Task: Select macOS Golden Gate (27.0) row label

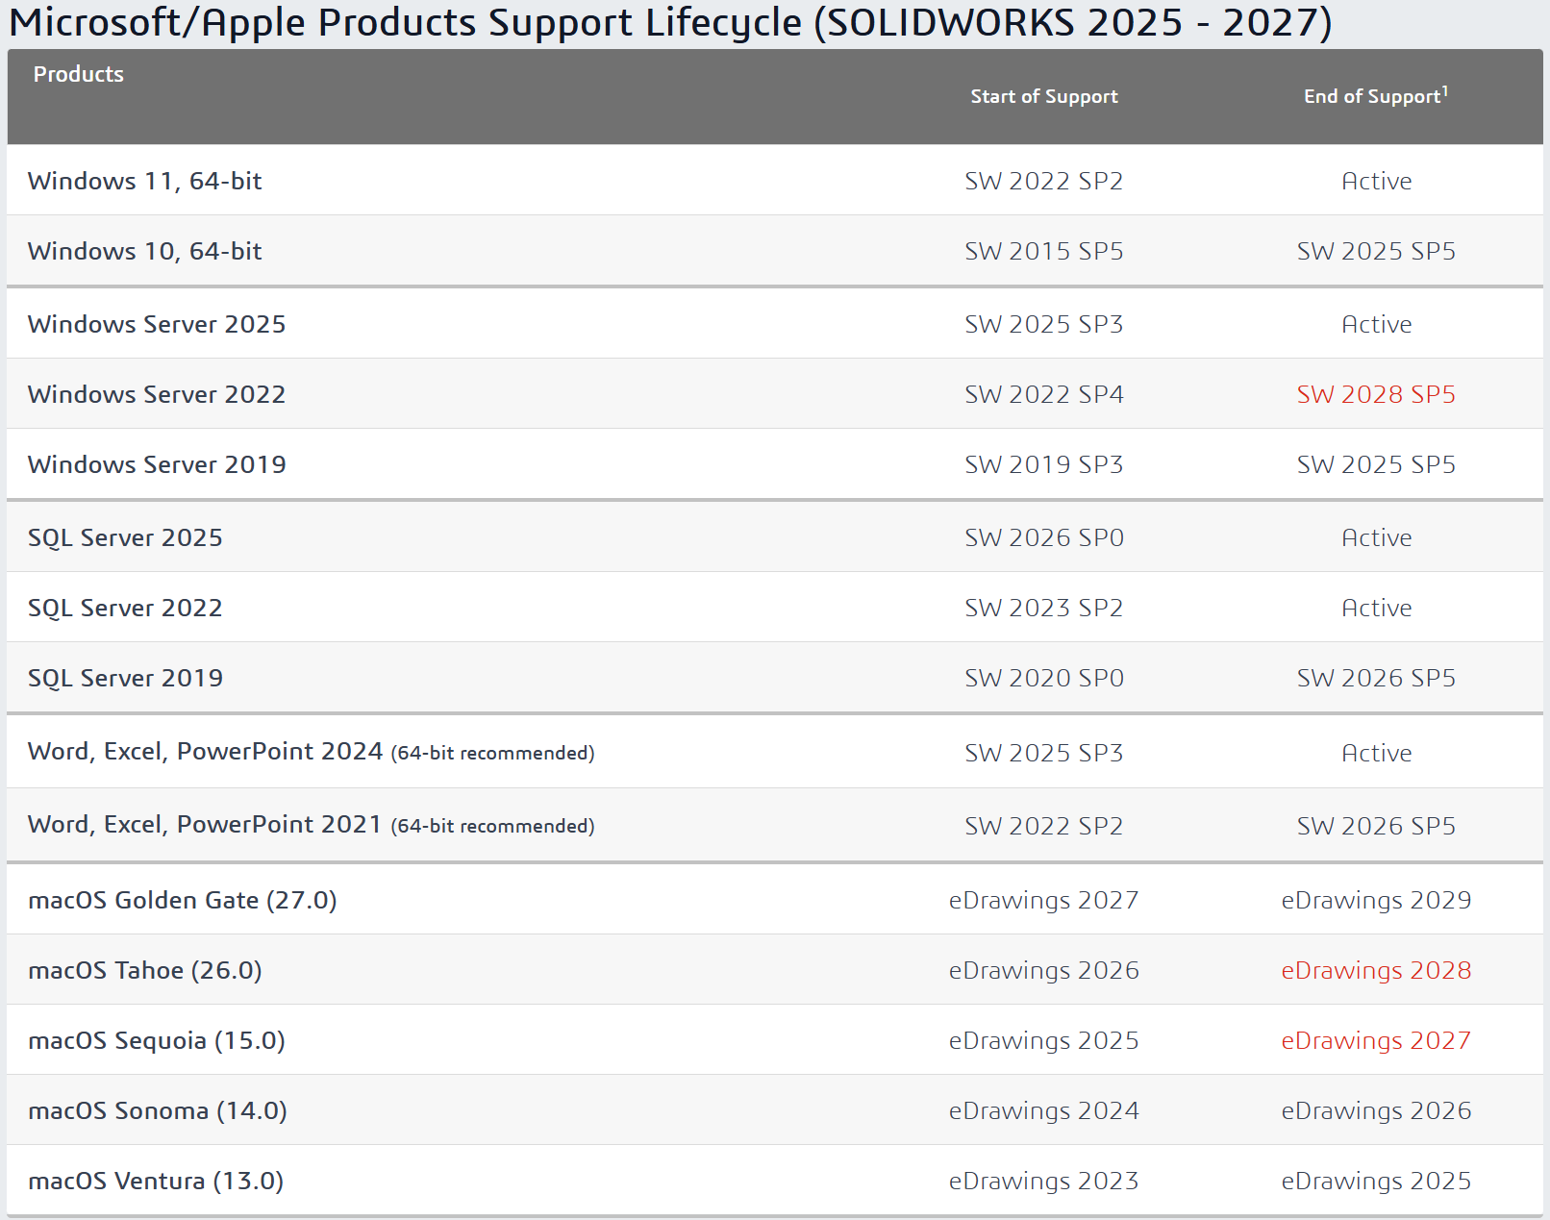Action: (183, 900)
